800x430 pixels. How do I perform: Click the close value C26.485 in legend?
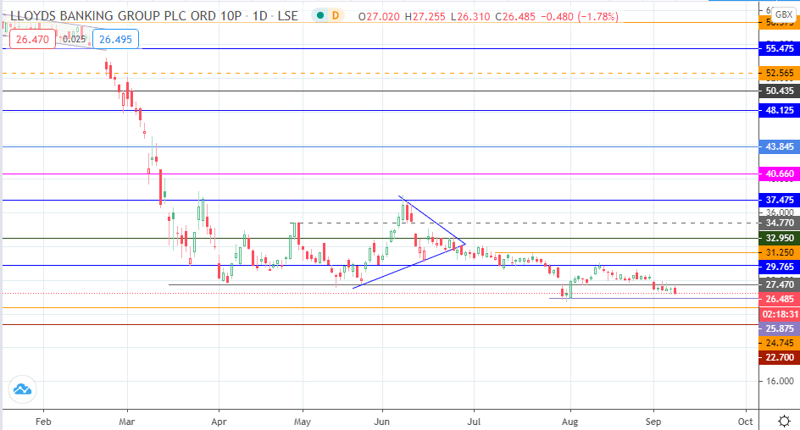515,17
